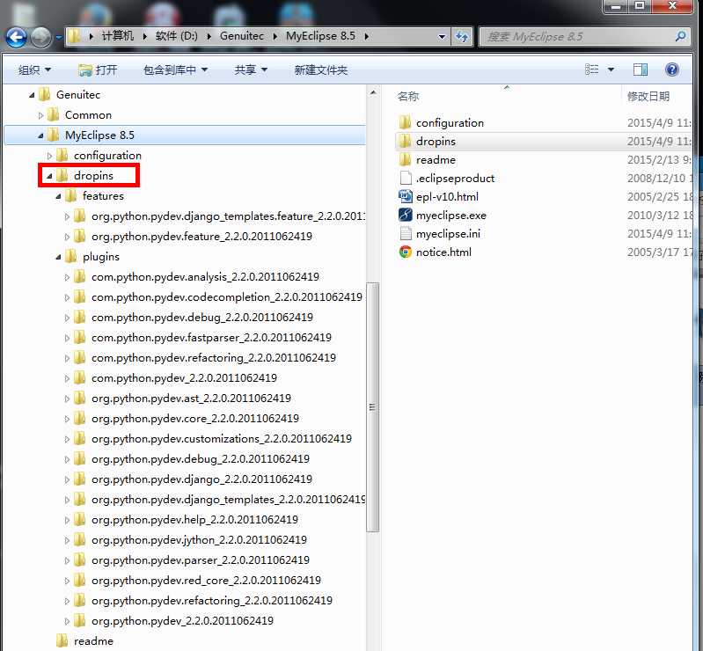Image resolution: width=703 pixels, height=651 pixels.
Task: Click the configuration folder icon in file list
Action: [x=405, y=122]
